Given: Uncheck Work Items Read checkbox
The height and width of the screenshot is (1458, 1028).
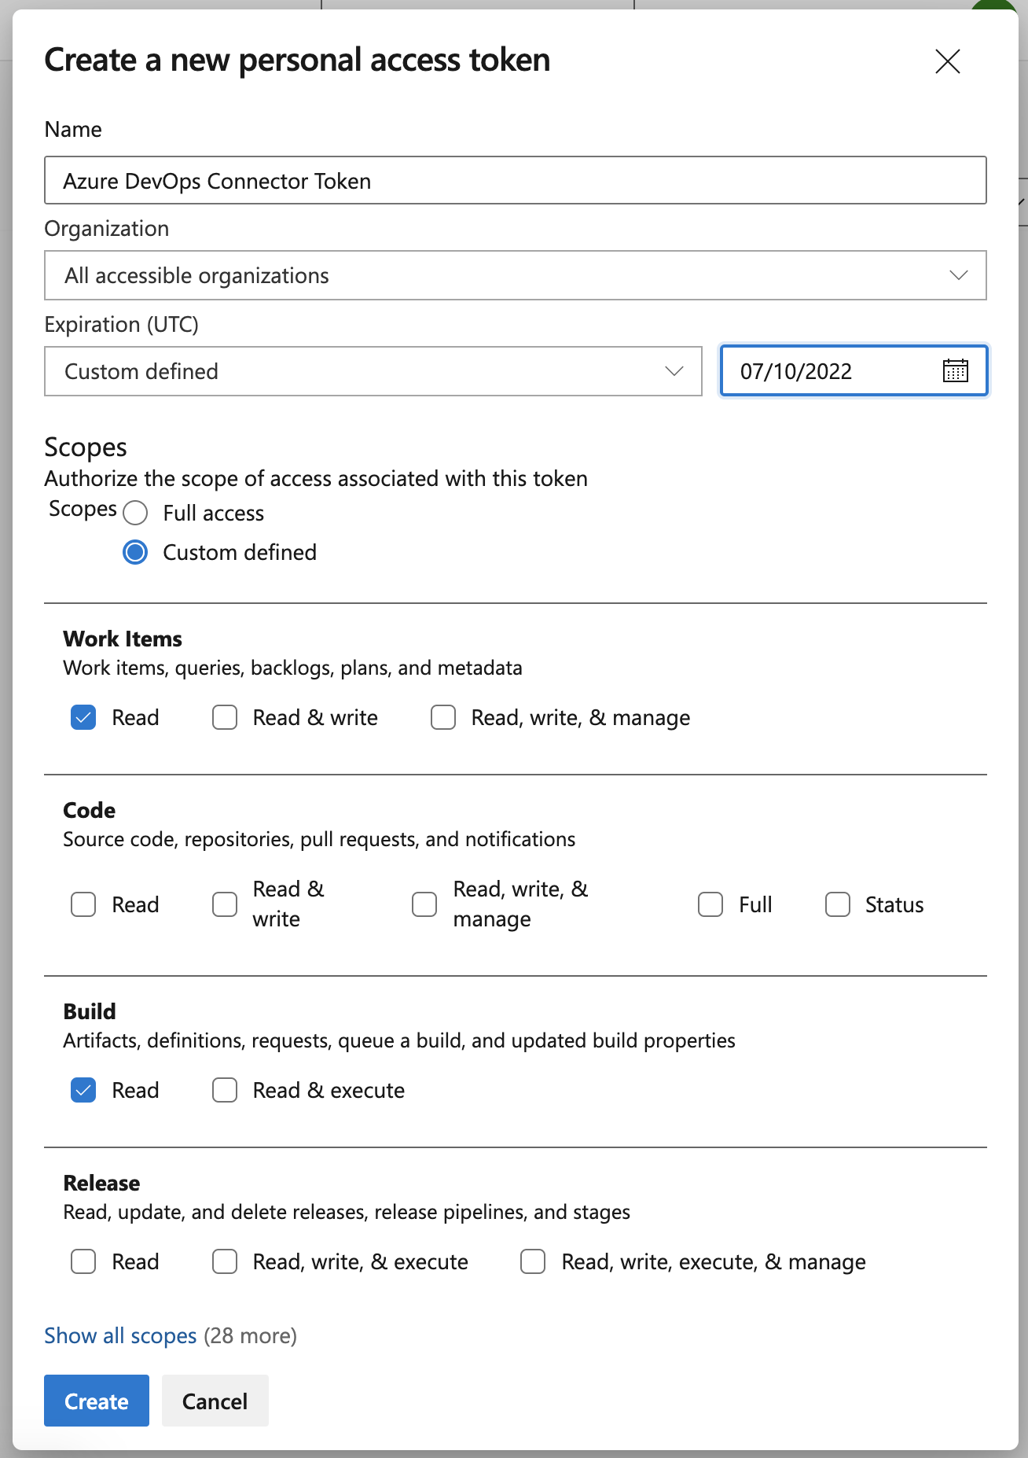Looking at the screenshot, I should [83, 717].
